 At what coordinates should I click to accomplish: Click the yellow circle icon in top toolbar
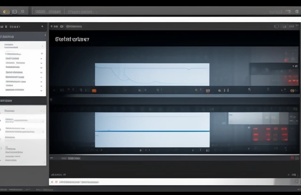[x=6, y=11]
